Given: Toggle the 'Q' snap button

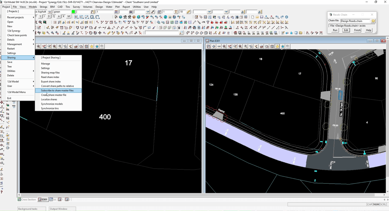Looking at the screenshot, I should [54, 17].
